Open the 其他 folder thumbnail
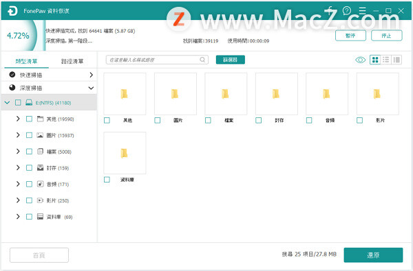This screenshot has width=413, height=271. click(x=125, y=94)
